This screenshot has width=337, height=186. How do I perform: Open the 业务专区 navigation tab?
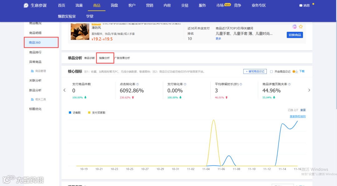click(x=259, y=5)
